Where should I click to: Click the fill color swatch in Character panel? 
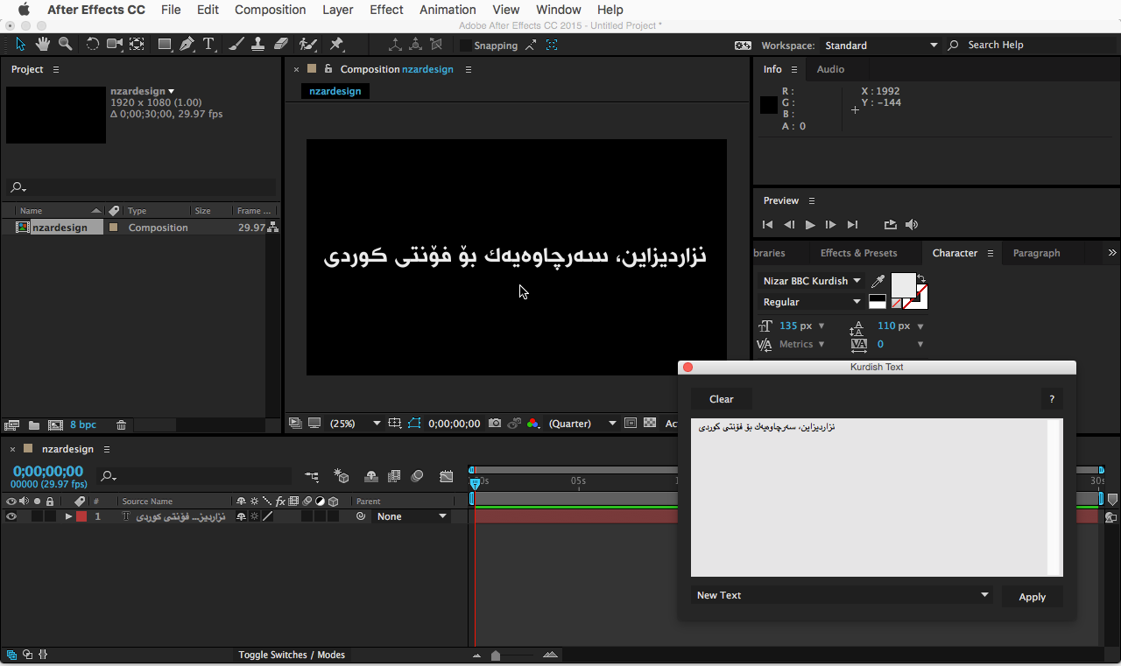tap(903, 284)
